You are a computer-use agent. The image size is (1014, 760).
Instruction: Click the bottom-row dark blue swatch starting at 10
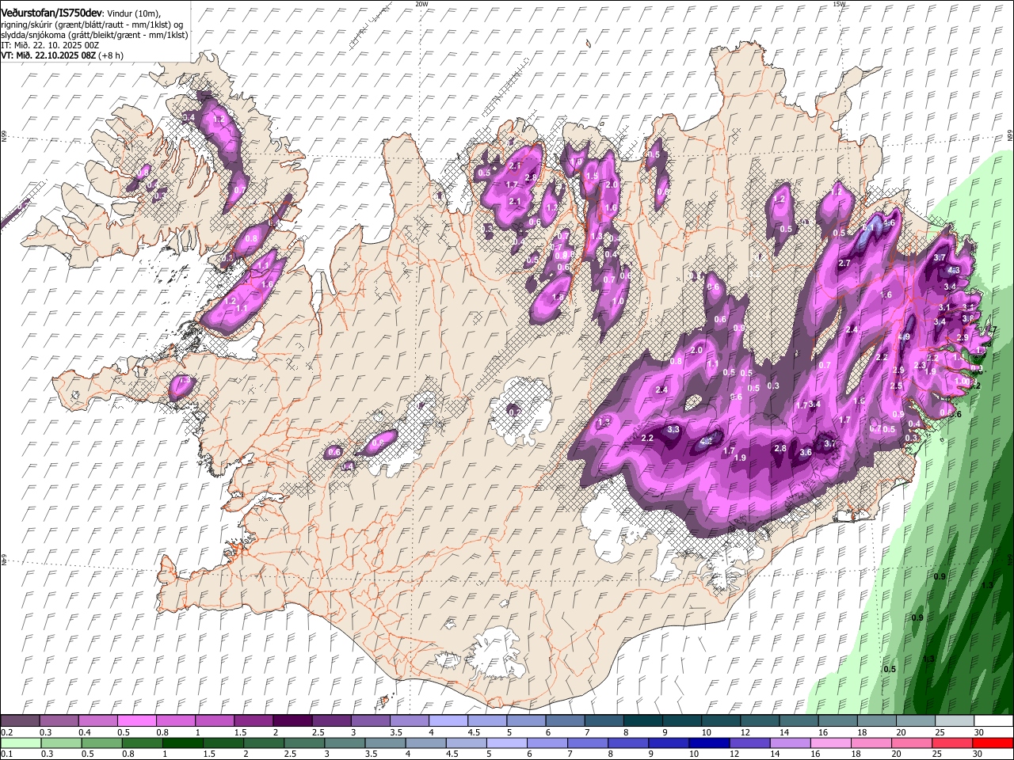pos(710,743)
